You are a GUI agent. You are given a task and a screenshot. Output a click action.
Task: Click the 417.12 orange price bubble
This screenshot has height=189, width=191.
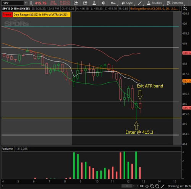(x=187, y=81)
